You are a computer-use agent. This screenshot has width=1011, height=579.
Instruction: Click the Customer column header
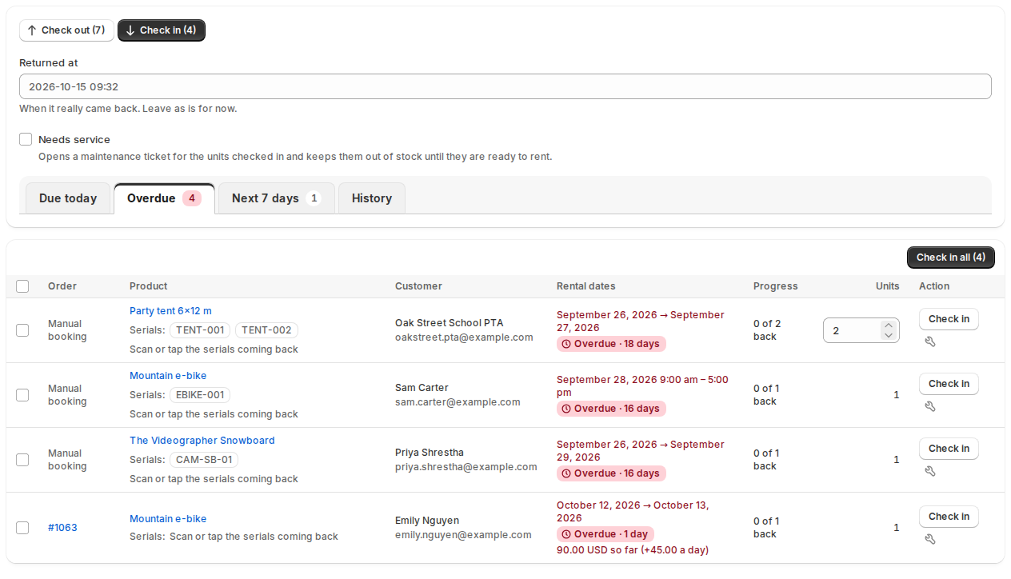418,286
